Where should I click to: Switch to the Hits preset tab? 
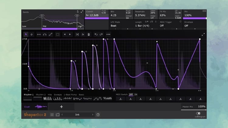[50, 95]
